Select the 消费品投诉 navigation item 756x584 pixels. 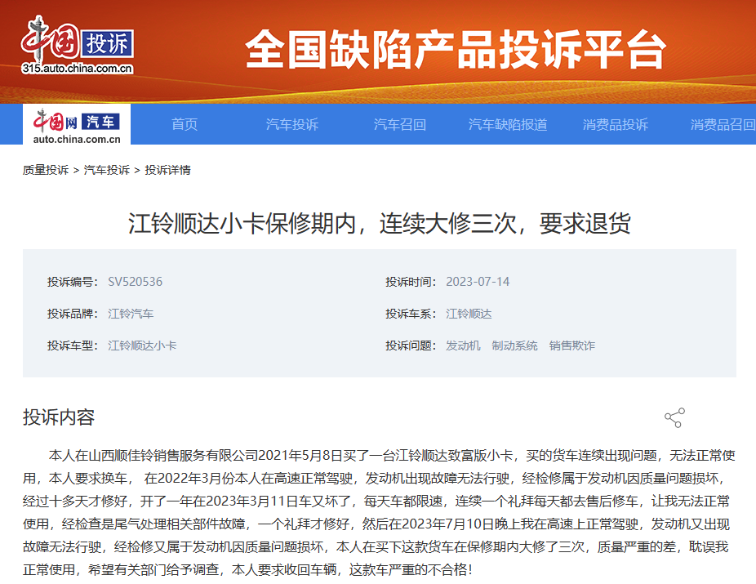tap(616, 124)
